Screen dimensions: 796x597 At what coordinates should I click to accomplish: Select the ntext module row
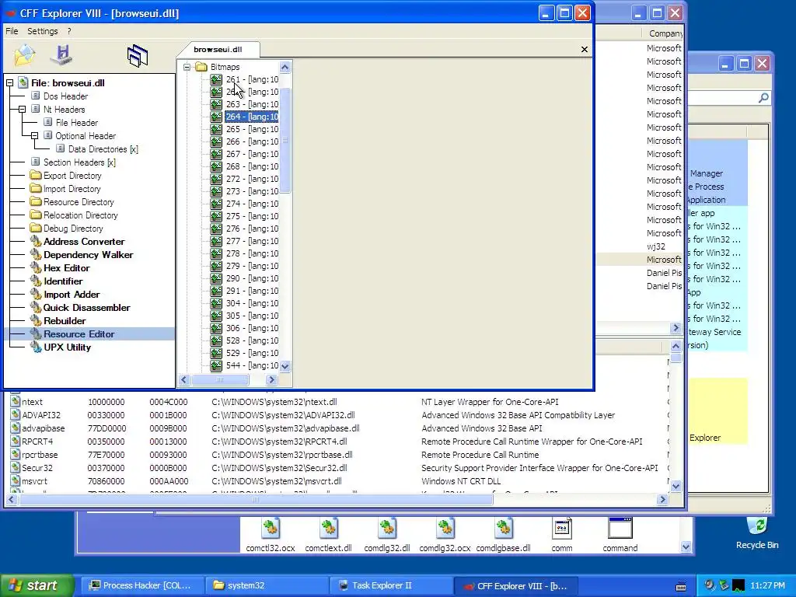337,402
